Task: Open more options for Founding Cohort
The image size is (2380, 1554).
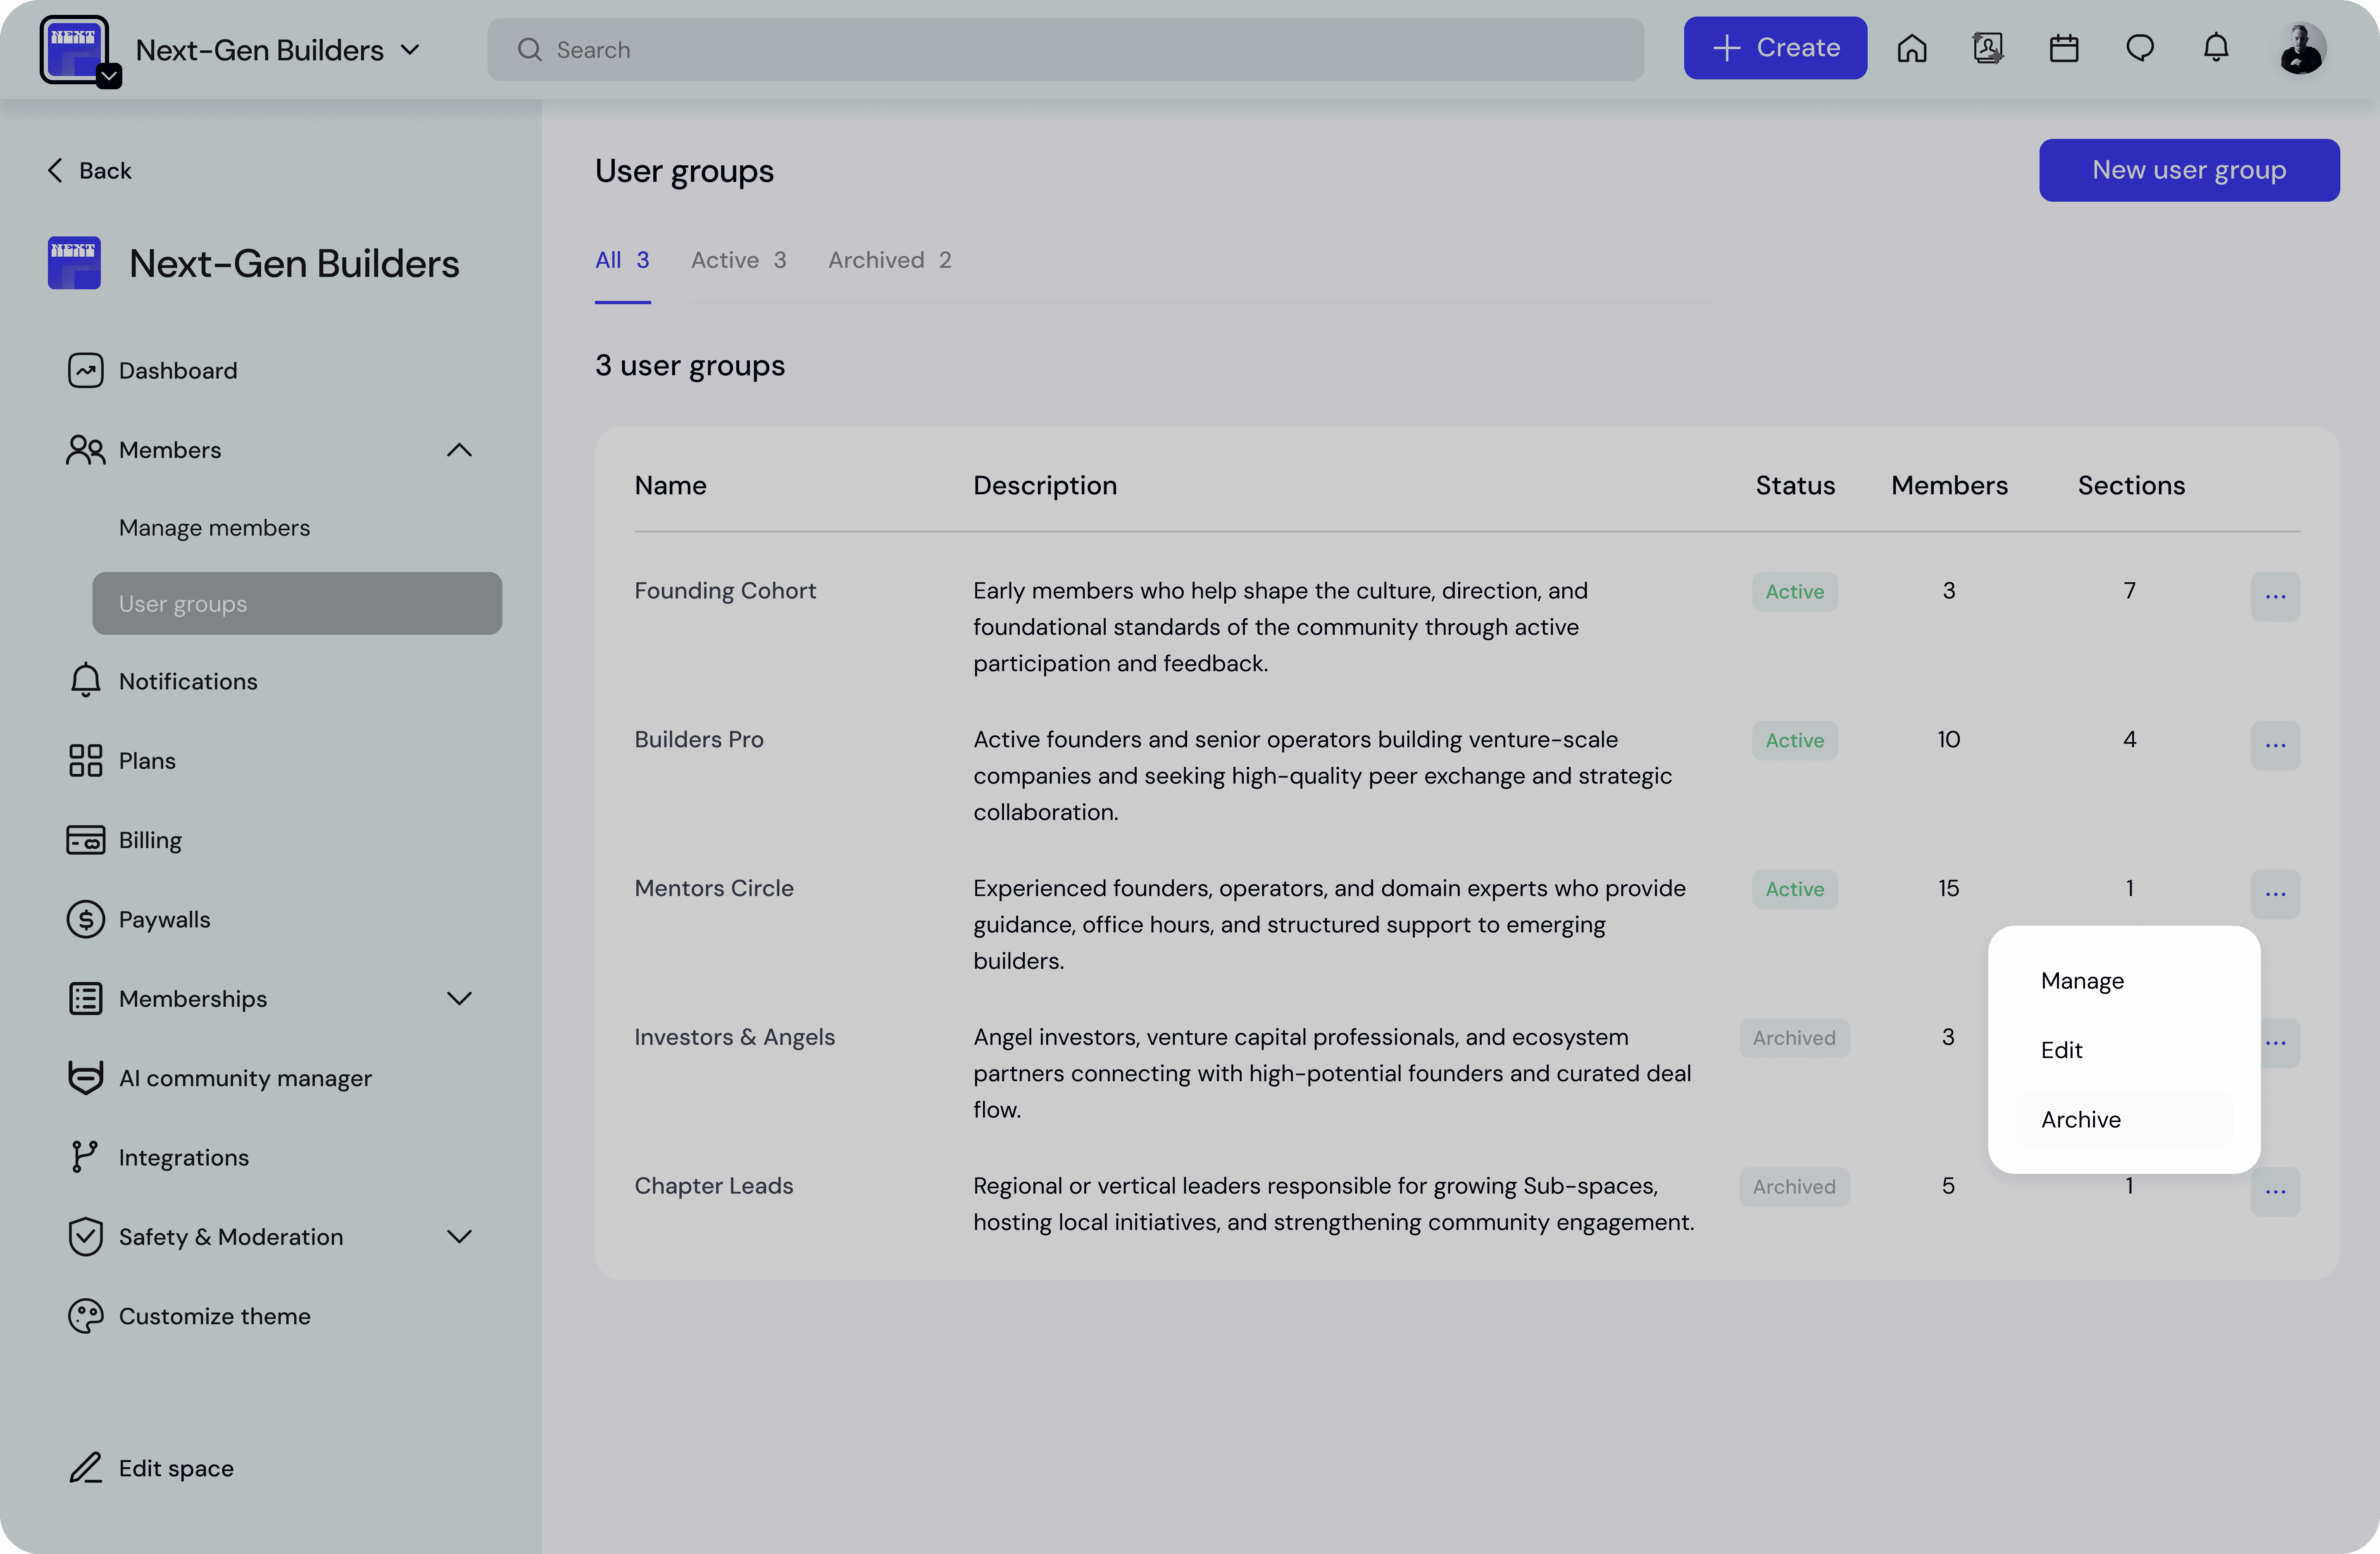Action: pos(2275,596)
